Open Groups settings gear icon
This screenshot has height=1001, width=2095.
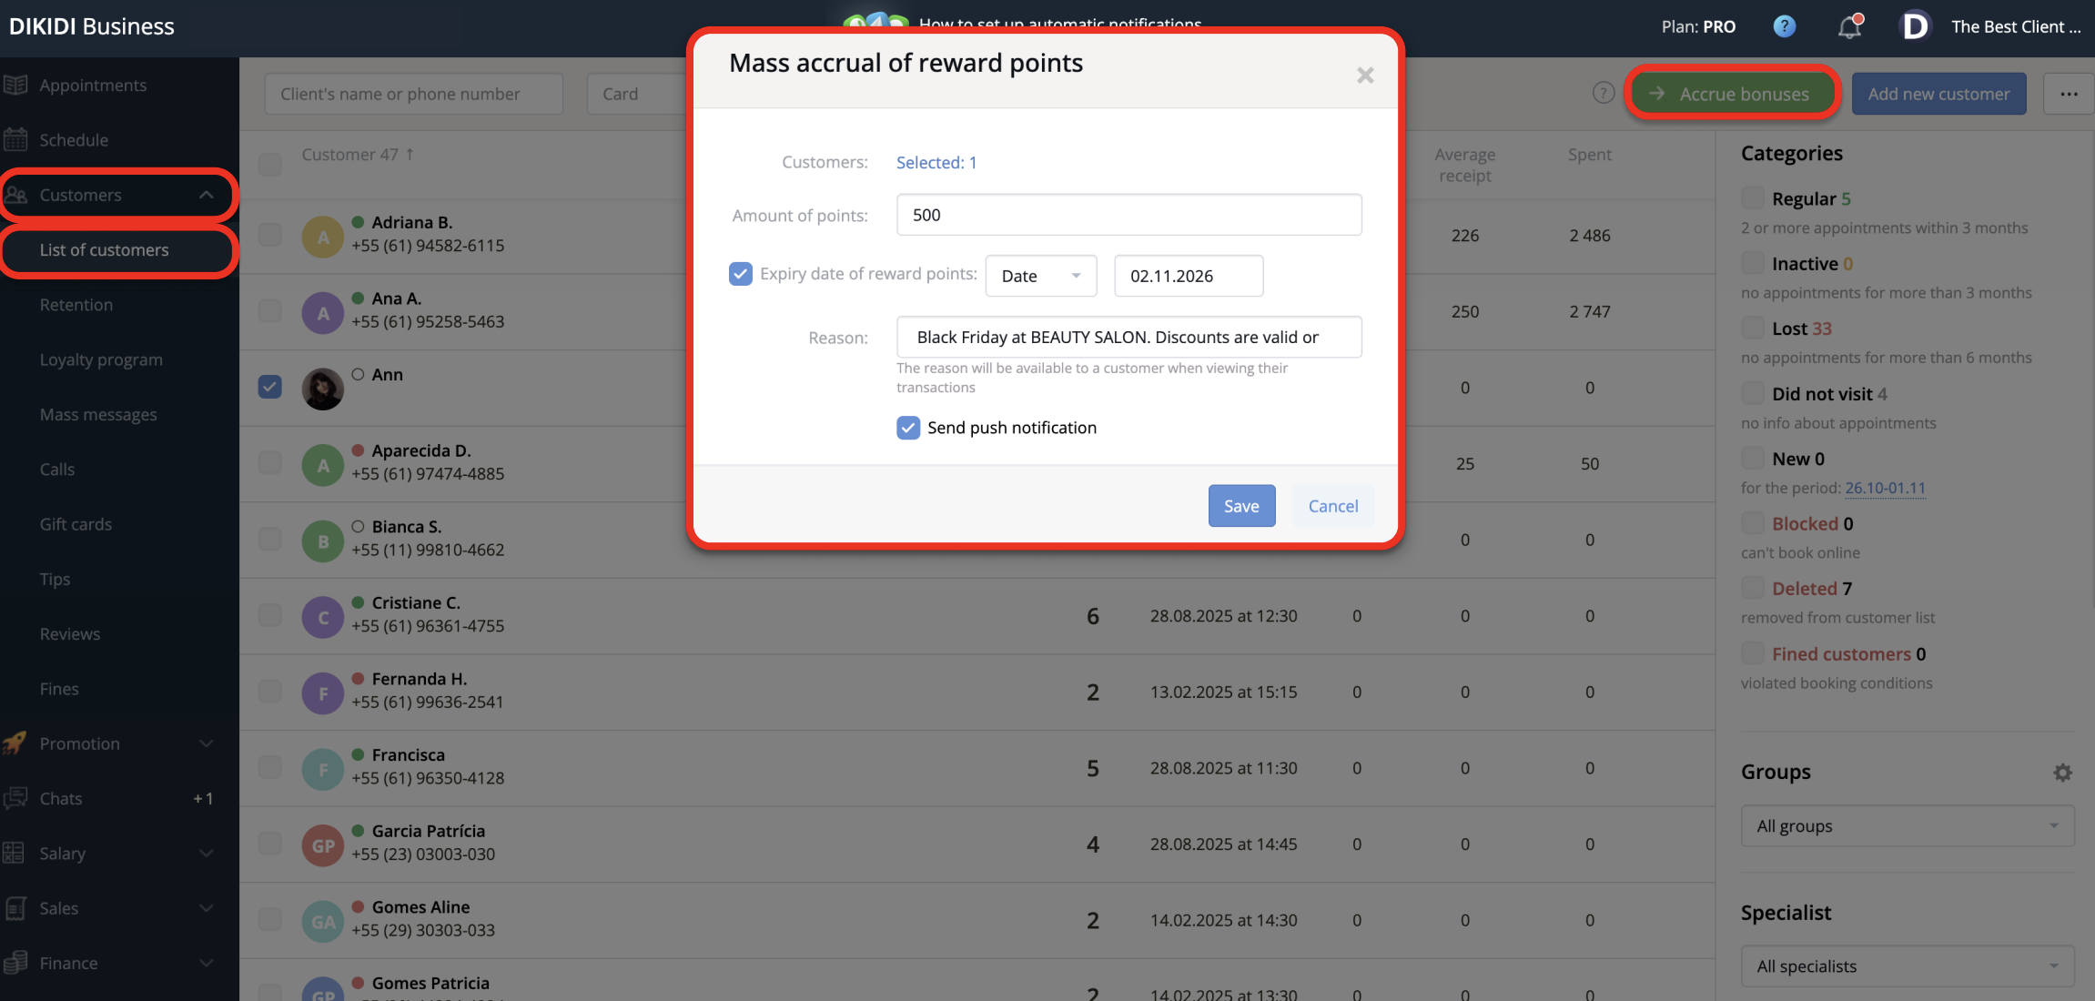click(2062, 773)
